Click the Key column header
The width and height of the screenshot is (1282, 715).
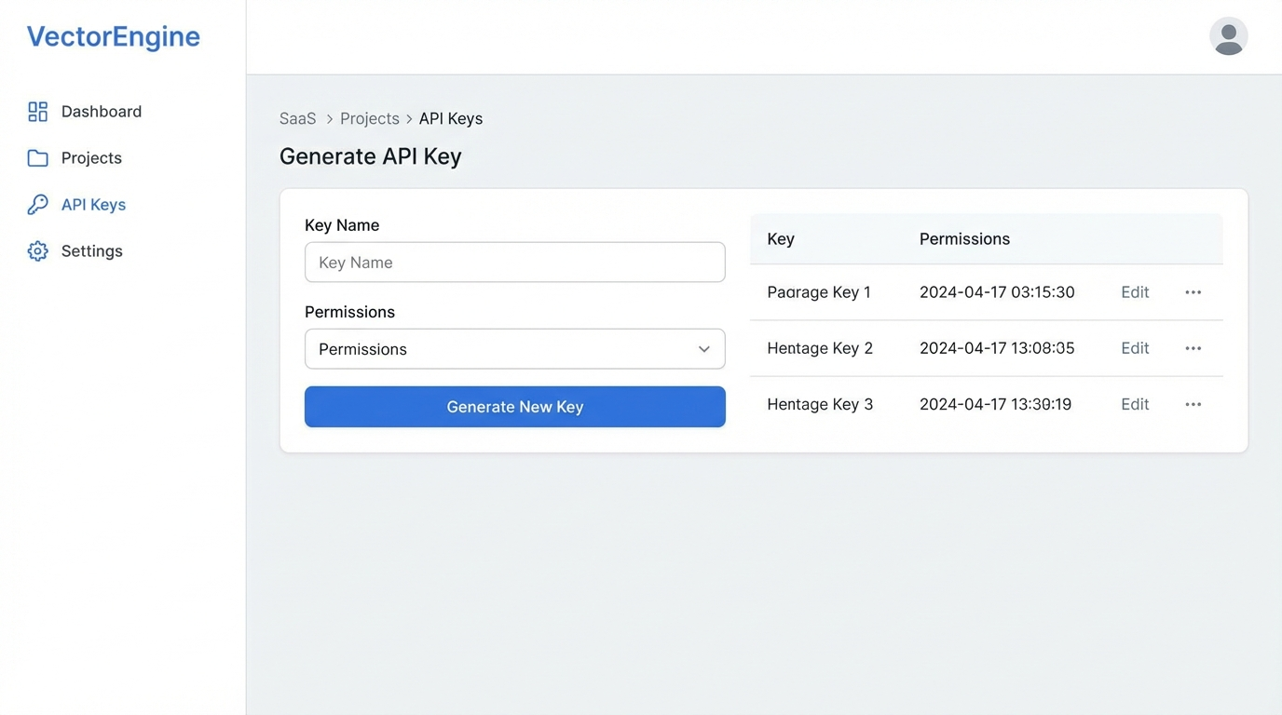pos(780,239)
